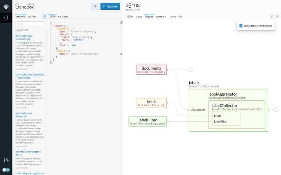Open the settings sliders icon in the sidebar

click(x=6, y=160)
